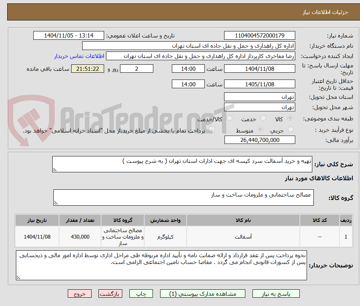Click the آسفالت item name cell
The image size is (360, 306).
pyautogui.click(x=243, y=237)
